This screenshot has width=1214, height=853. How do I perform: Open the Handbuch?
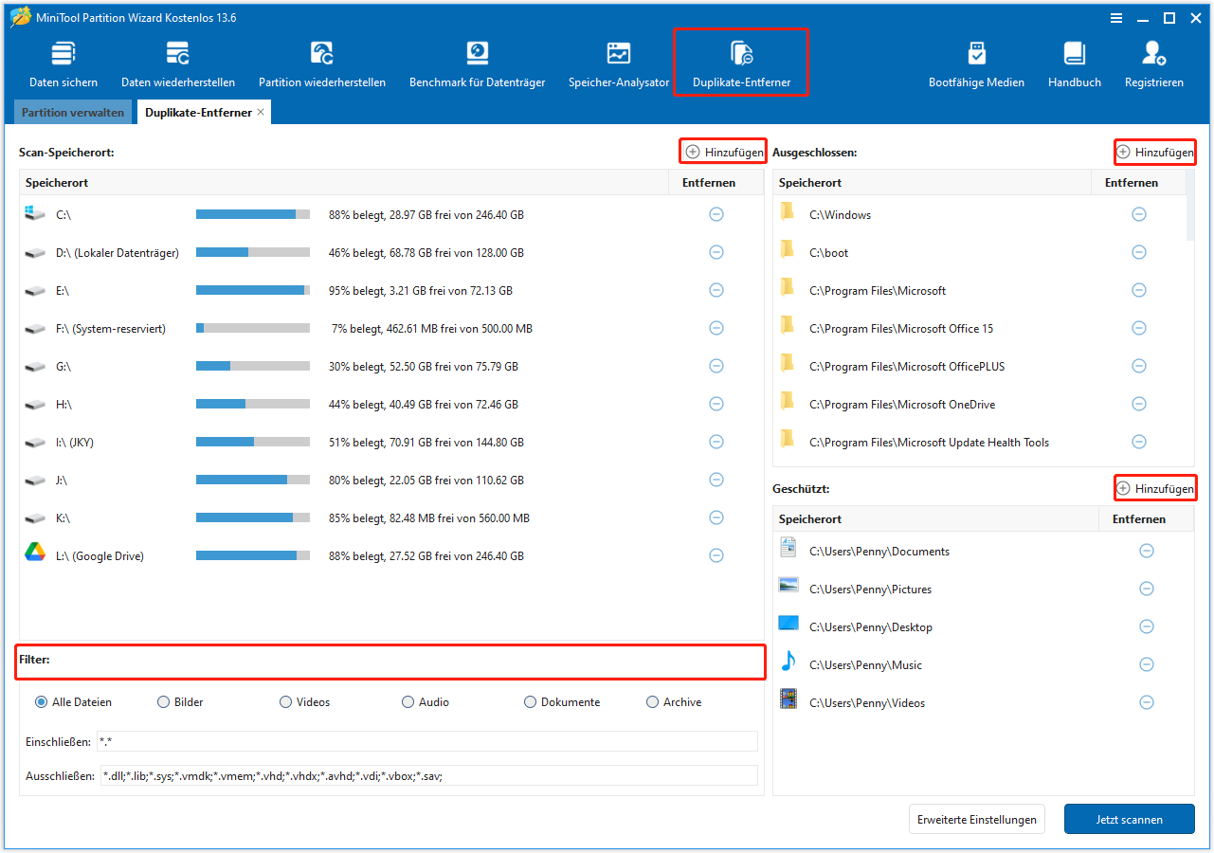tap(1075, 64)
